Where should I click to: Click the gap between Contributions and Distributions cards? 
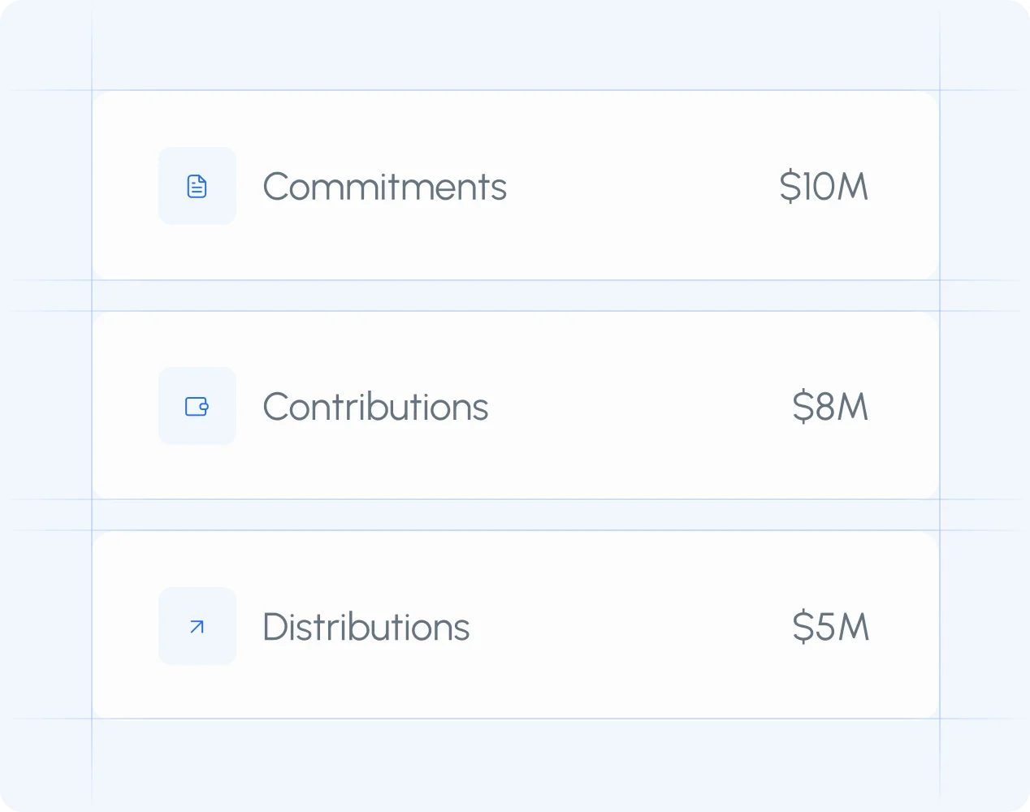[515, 515]
